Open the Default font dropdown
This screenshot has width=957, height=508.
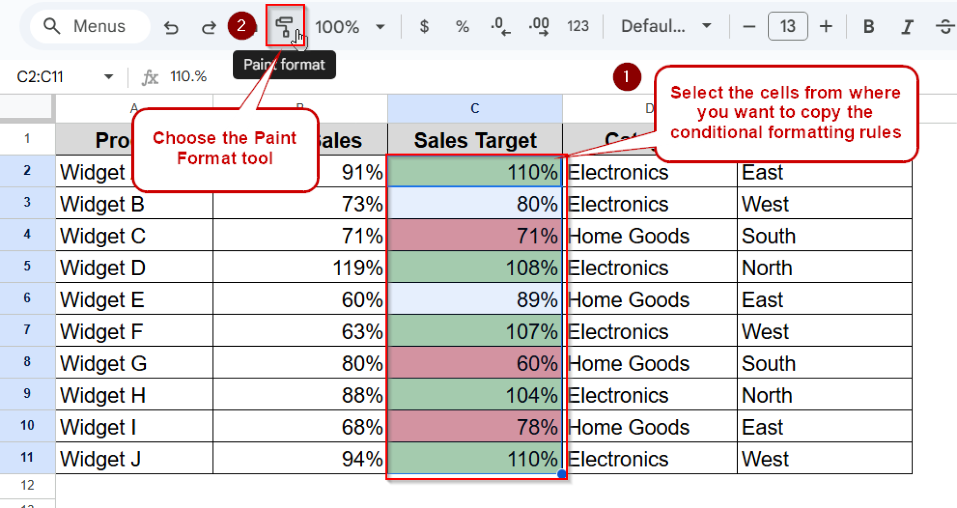[x=666, y=27]
